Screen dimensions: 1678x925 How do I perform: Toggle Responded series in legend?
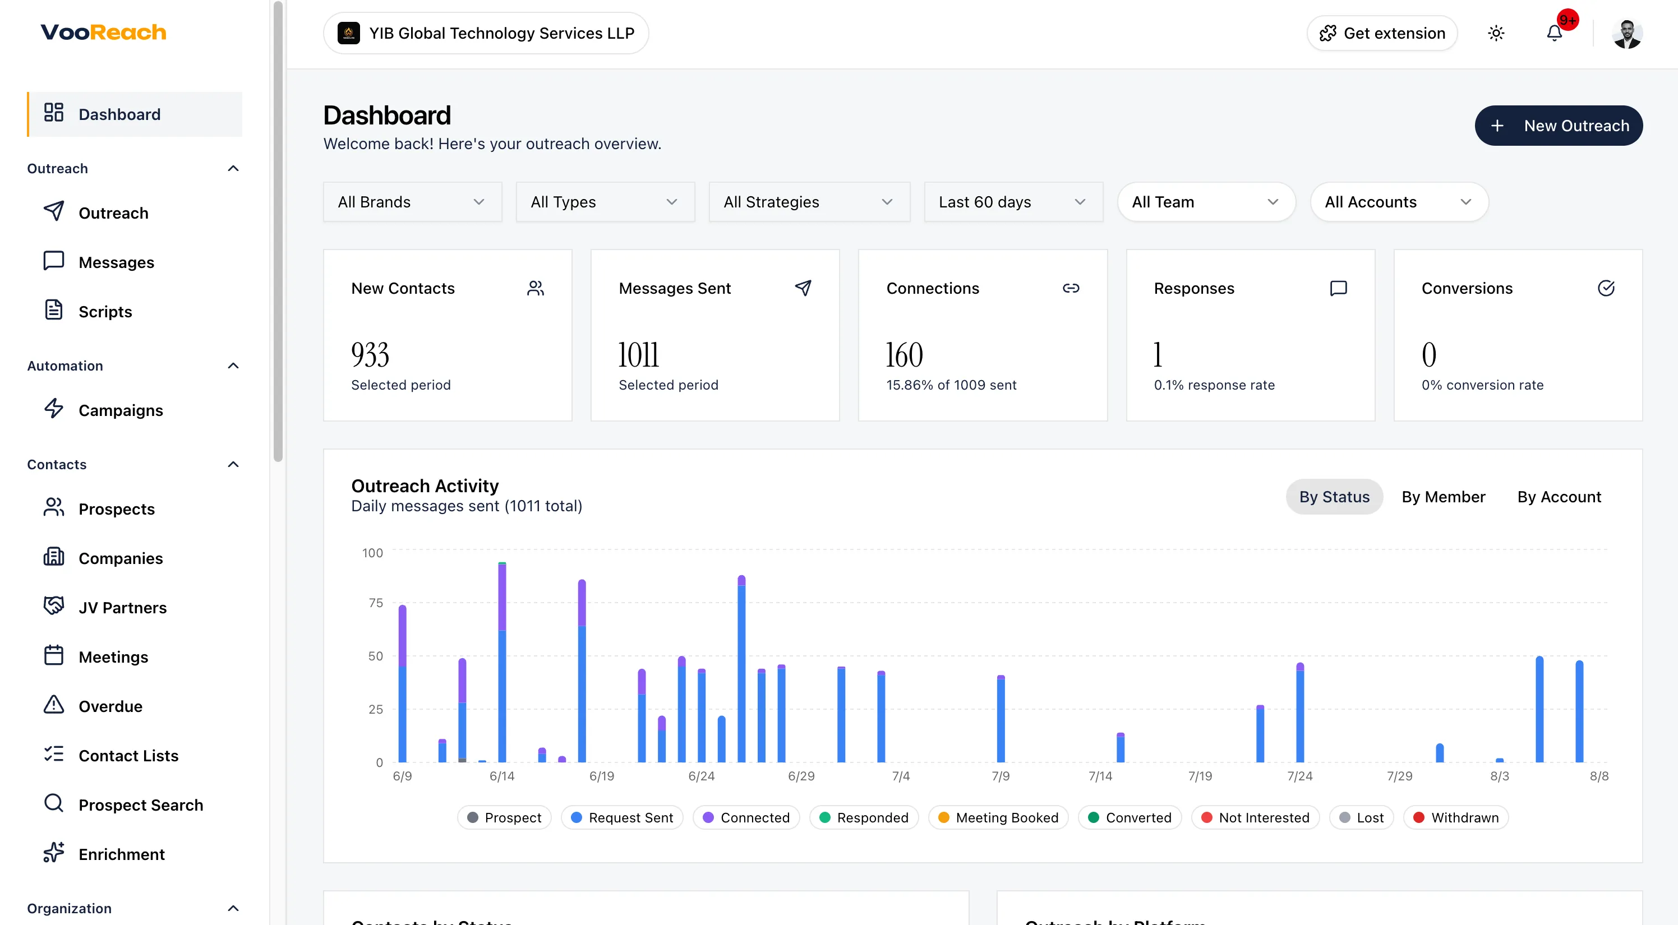864,817
